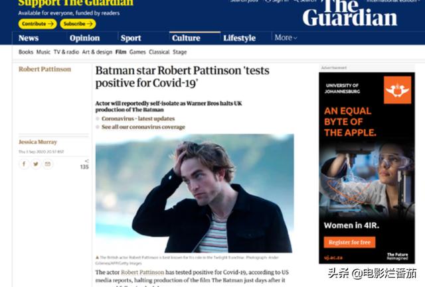Click the Contribute button
The width and height of the screenshot is (425, 287).
37,24
